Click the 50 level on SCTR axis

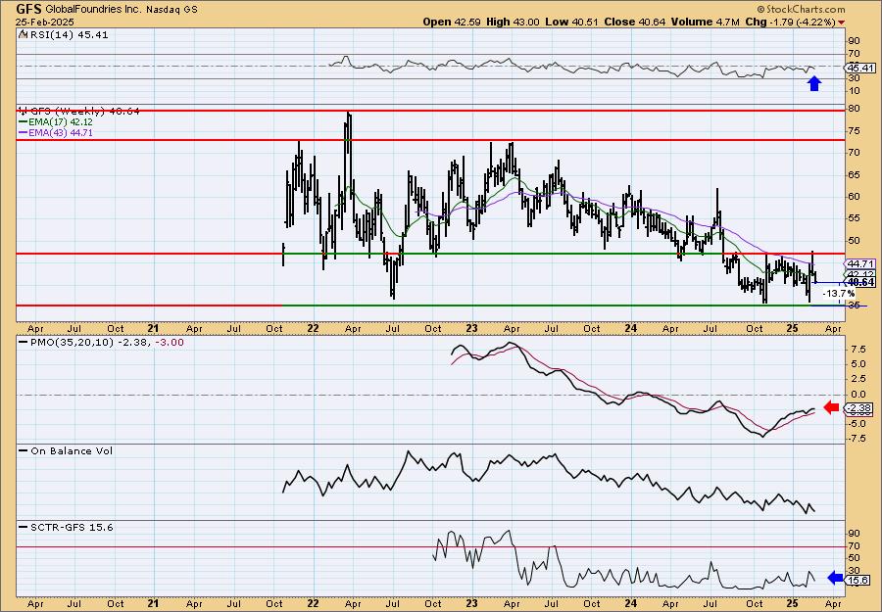coord(854,557)
